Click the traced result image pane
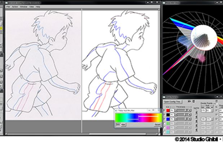Screen dimensions: 223x142 [x=120, y=65]
